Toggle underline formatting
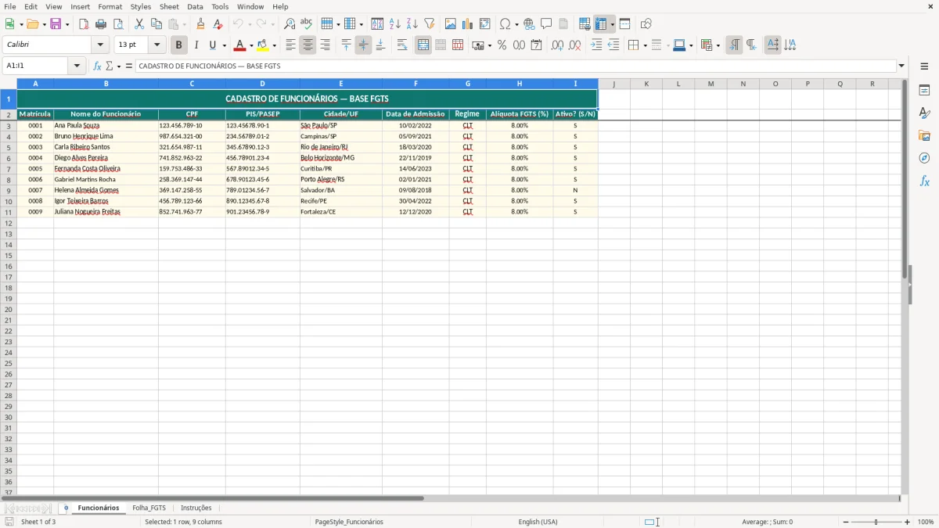Viewport: 939px width, 528px height. (x=211, y=45)
